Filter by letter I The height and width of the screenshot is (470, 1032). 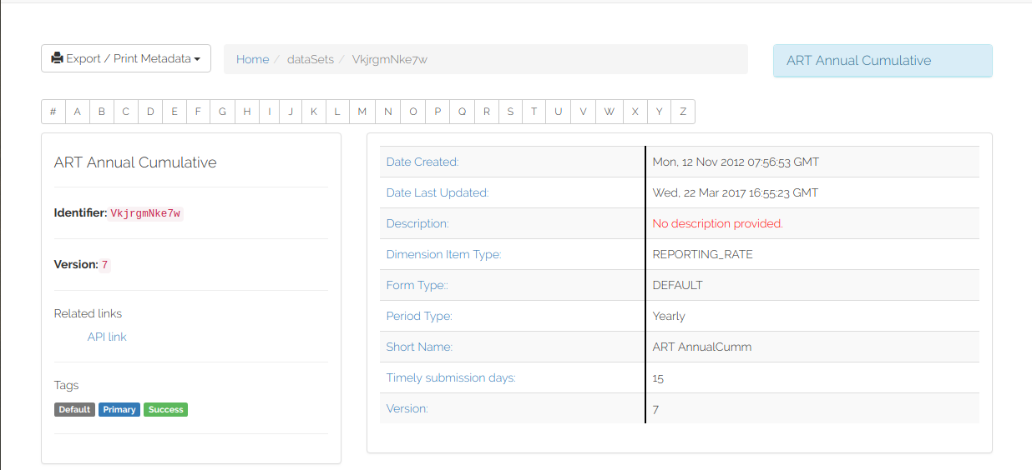[269, 112]
